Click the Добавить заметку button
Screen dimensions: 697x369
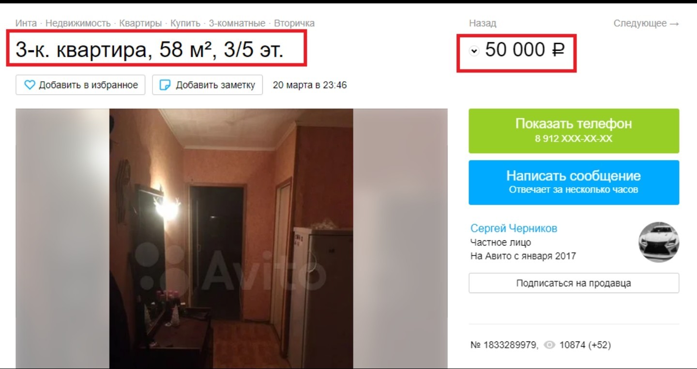point(208,85)
